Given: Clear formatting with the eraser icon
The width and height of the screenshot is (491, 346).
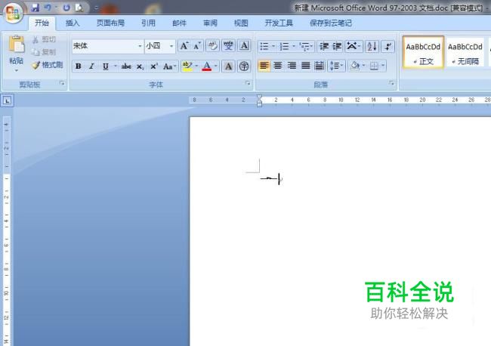Looking at the screenshot, I should point(212,46).
